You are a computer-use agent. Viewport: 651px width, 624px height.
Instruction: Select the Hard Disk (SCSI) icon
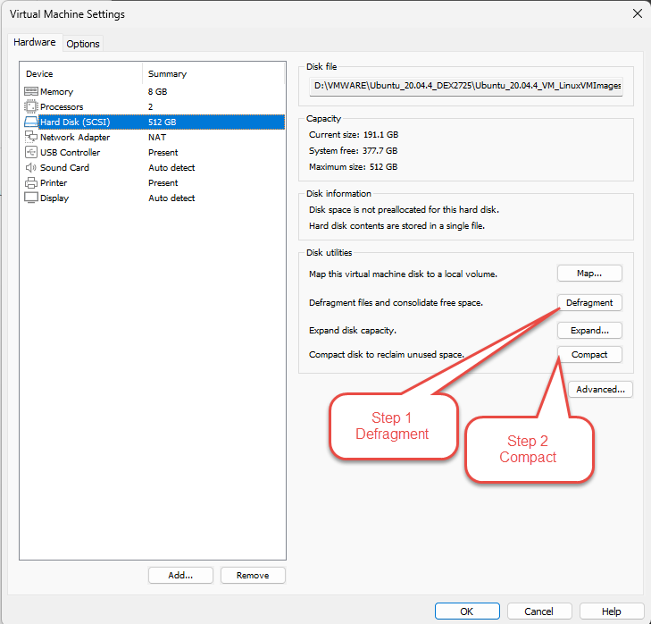[x=31, y=122]
